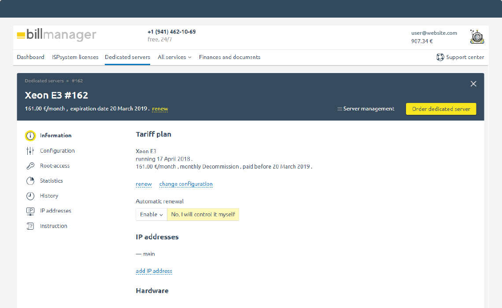Image resolution: width=502 pixels, height=308 pixels.
Task: Select the Dedicated servers tab
Action: click(x=127, y=57)
